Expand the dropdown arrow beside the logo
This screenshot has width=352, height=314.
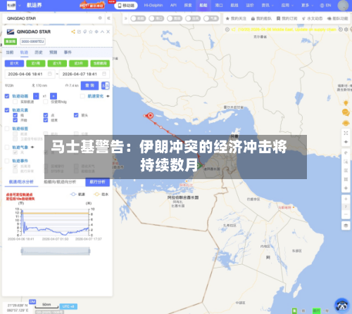click(20, 6)
